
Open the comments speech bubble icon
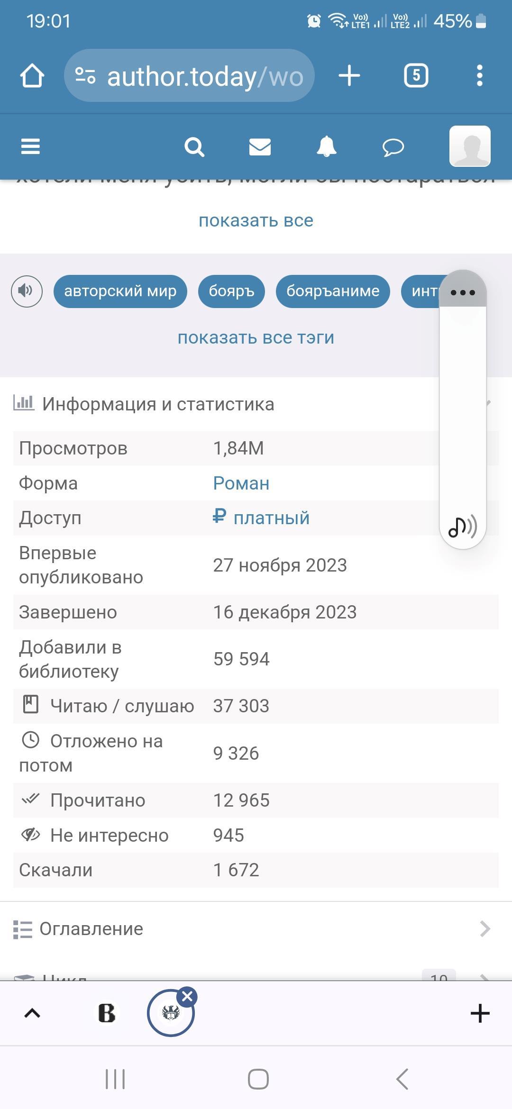393,147
